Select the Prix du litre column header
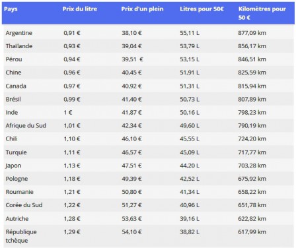296x248 pixels. click(x=80, y=9)
